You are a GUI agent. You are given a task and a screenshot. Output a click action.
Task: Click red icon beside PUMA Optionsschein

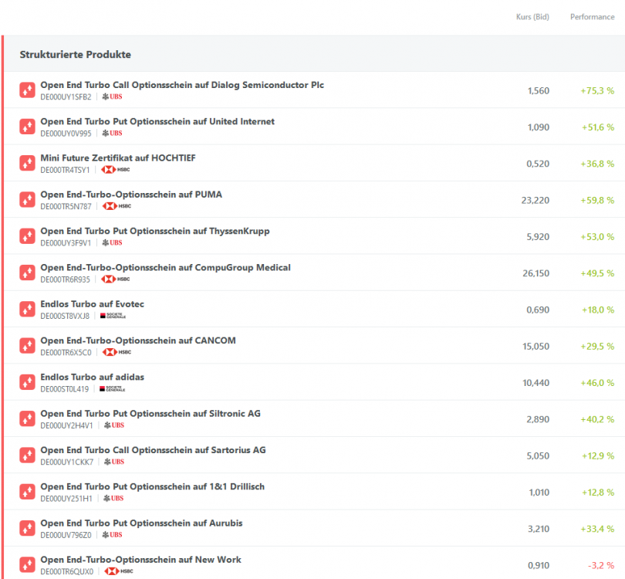tap(27, 200)
